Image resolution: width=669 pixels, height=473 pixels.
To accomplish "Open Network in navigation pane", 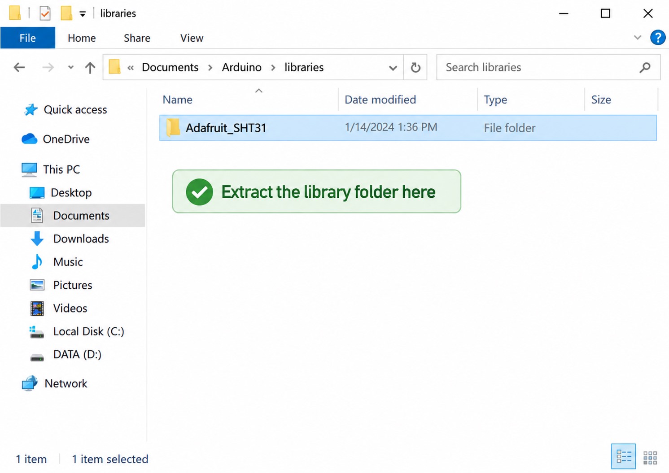I will click(x=66, y=384).
